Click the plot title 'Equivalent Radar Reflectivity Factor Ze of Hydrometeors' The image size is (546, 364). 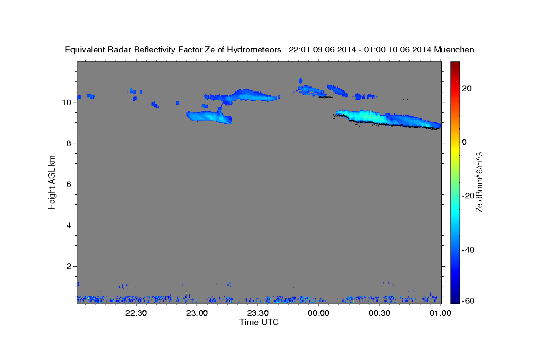pos(173,50)
